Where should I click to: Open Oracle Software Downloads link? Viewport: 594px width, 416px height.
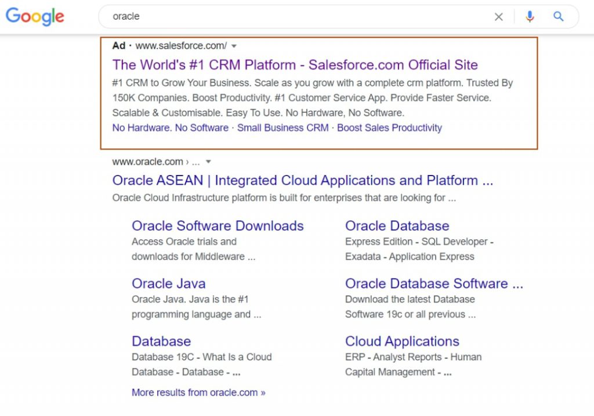point(218,226)
